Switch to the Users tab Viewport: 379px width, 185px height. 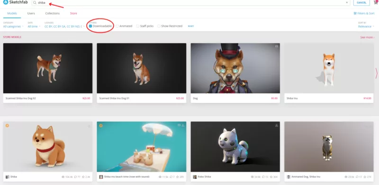[x=31, y=13]
